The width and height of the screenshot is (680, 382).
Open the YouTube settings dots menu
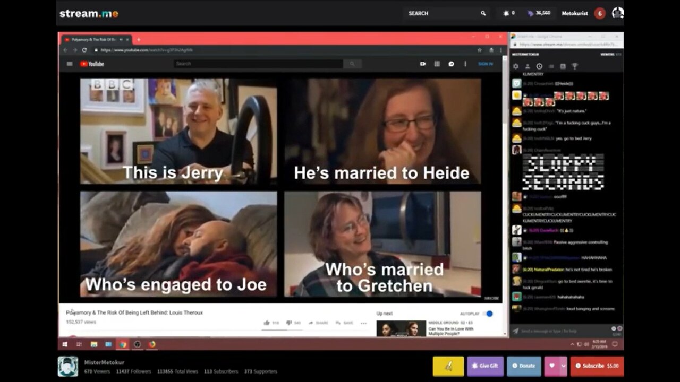tap(465, 64)
